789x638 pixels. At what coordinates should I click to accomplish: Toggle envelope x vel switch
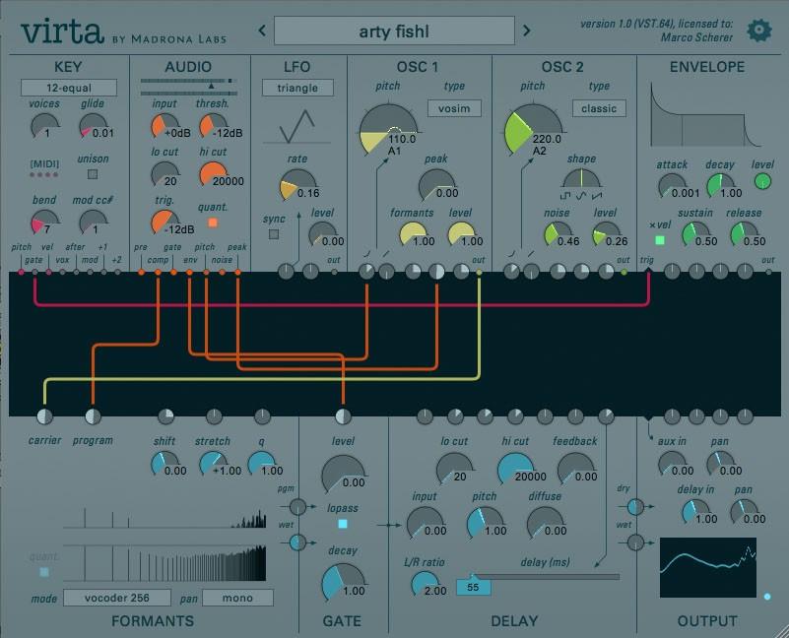coord(660,240)
